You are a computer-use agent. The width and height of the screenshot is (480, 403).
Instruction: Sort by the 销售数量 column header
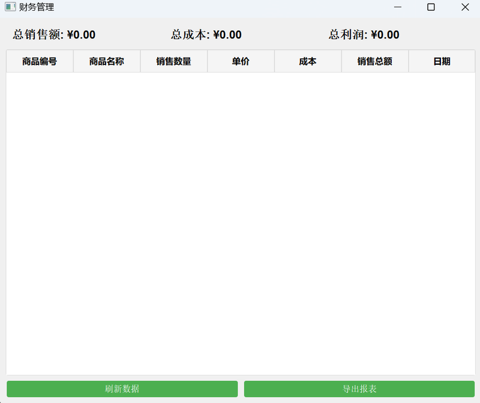coord(173,61)
